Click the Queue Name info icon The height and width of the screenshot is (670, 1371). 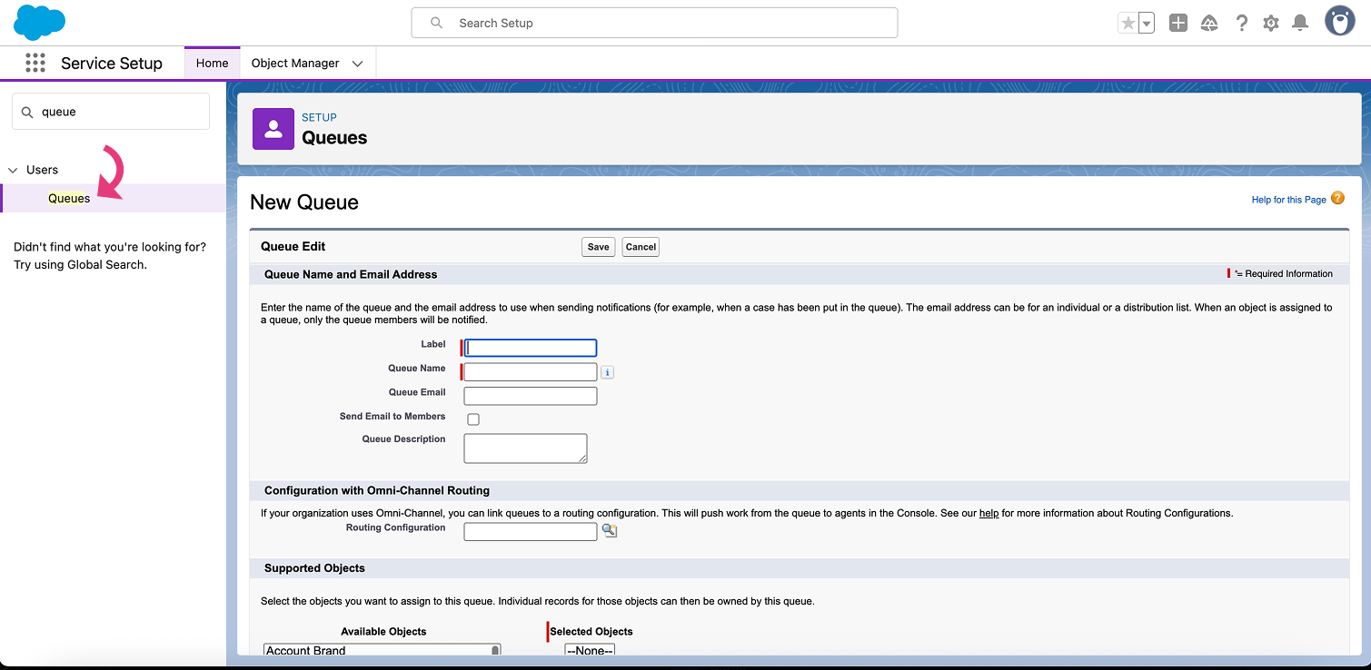point(608,372)
